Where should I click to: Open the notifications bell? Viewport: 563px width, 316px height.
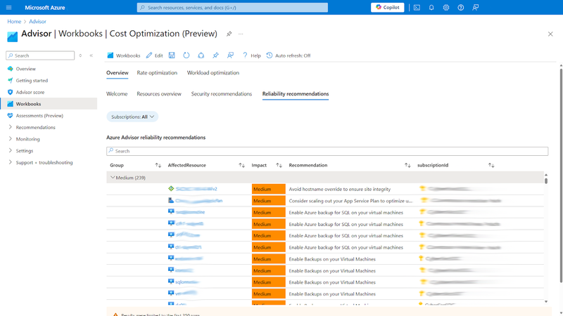431,8
